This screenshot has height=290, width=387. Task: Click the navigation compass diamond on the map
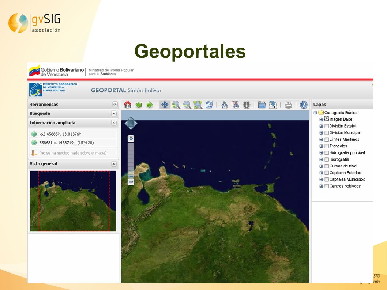(x=131, y=123)
